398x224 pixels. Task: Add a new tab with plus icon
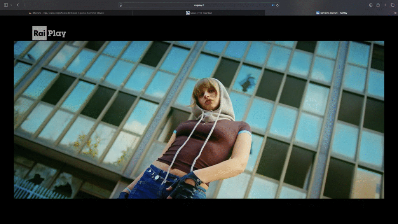tap(385, 5)
